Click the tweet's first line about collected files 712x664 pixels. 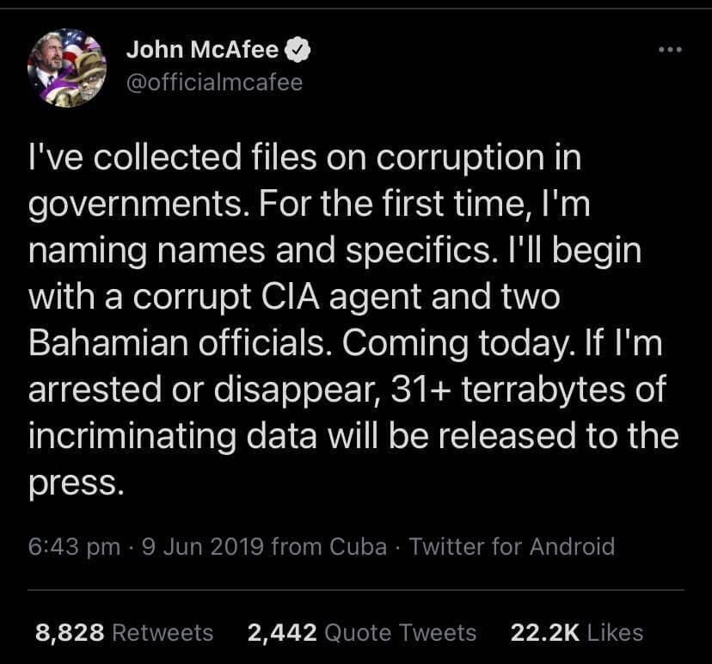click(304, 158)
